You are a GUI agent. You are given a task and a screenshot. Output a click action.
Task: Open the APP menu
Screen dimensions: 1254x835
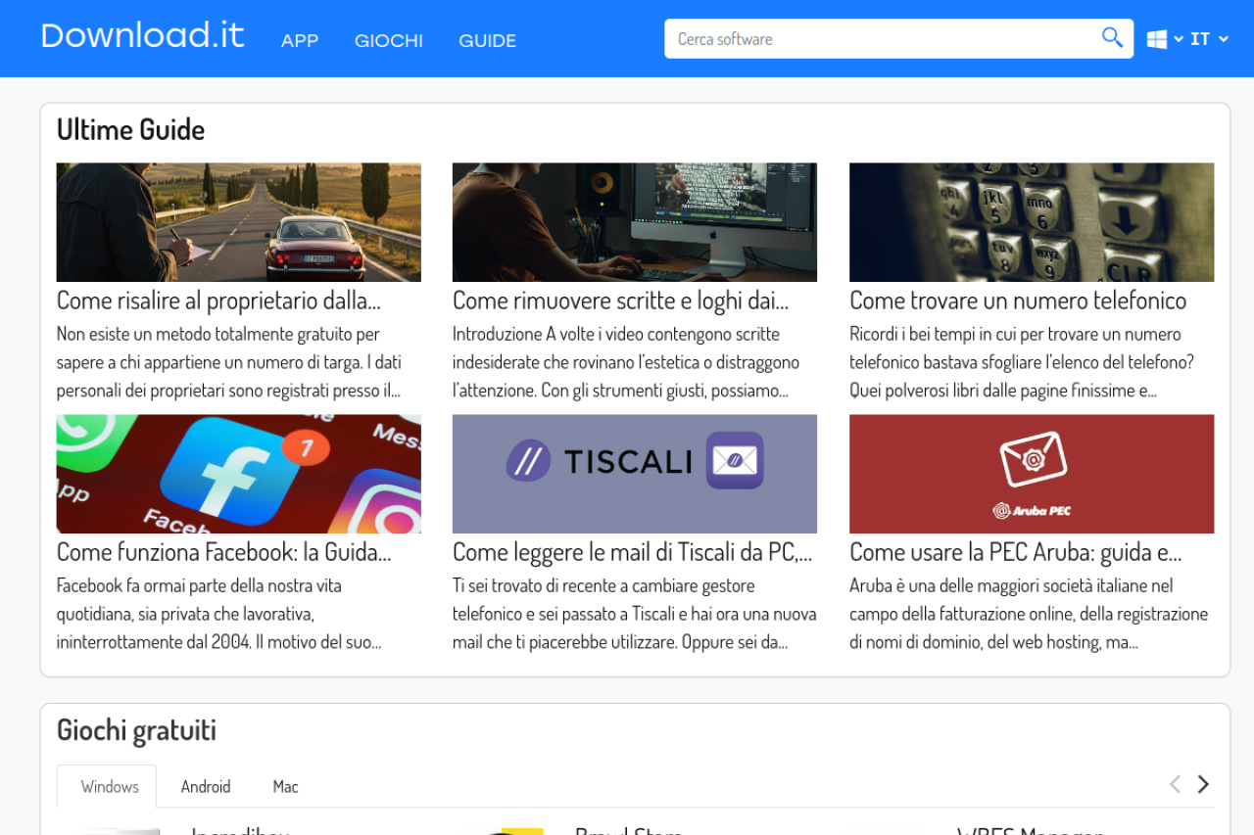point(300,41)
